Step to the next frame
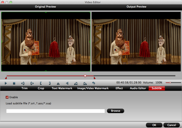 click(x=32, y=83)
